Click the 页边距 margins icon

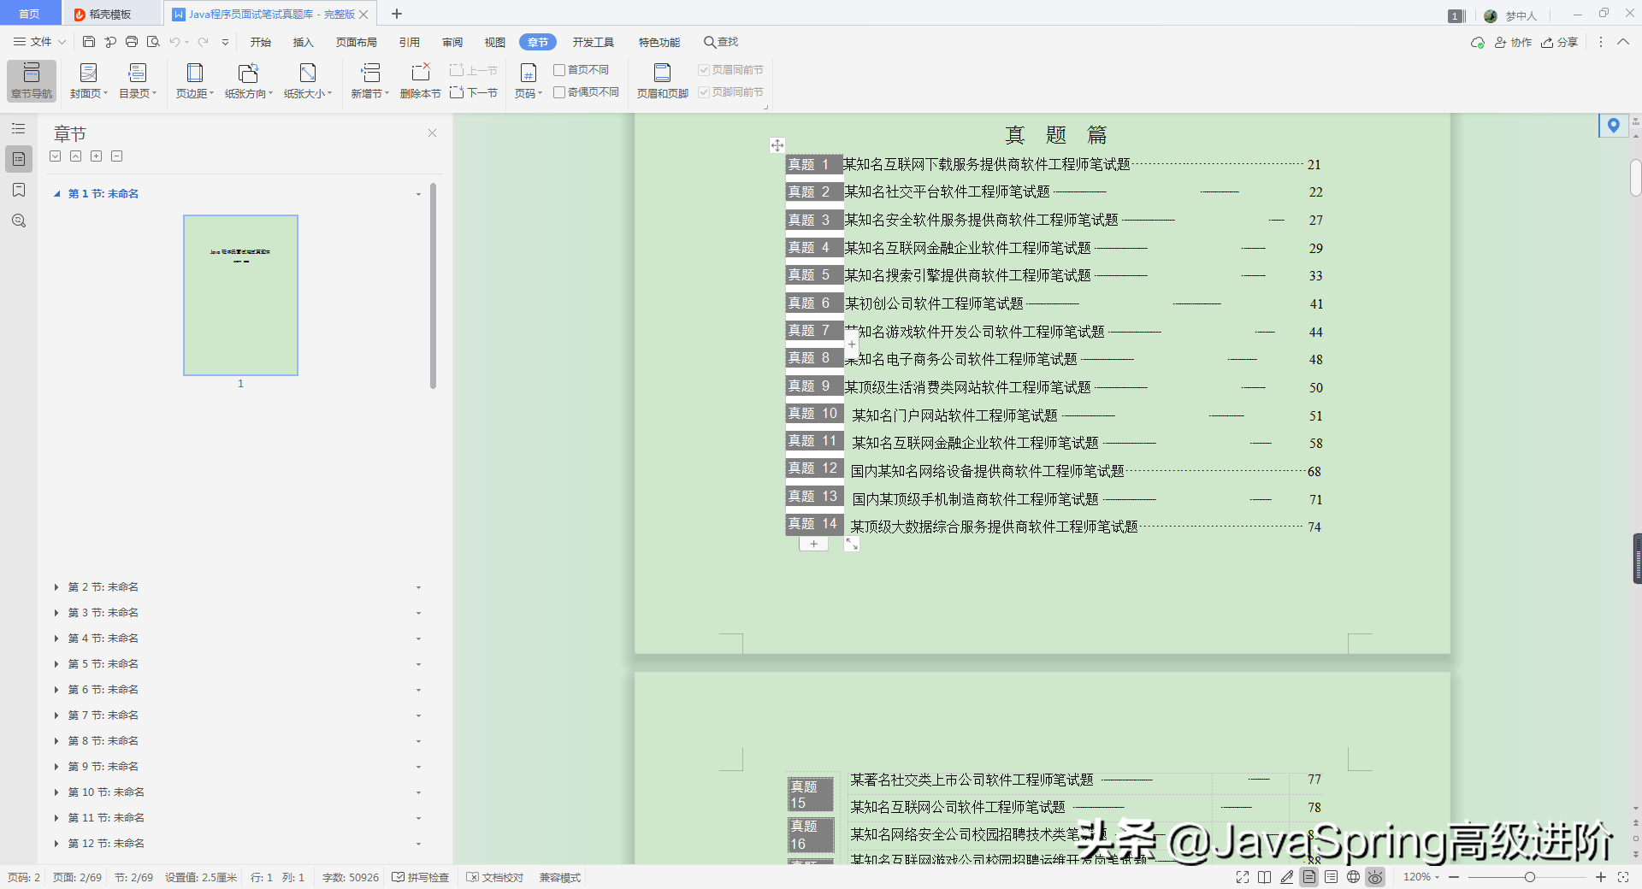click(x=195, y=73)
